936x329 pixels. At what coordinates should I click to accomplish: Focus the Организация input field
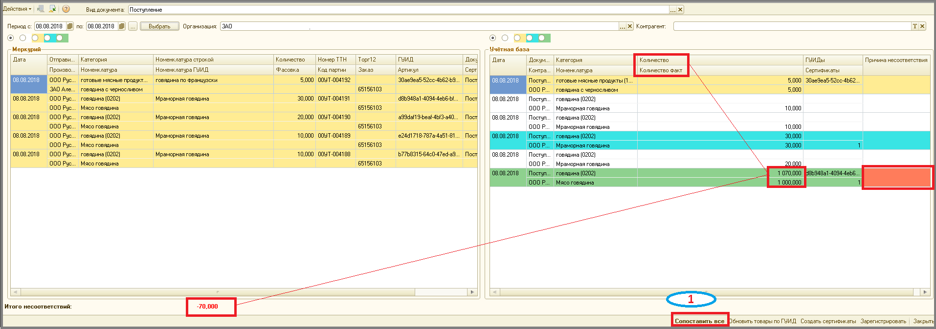point(420,26)
